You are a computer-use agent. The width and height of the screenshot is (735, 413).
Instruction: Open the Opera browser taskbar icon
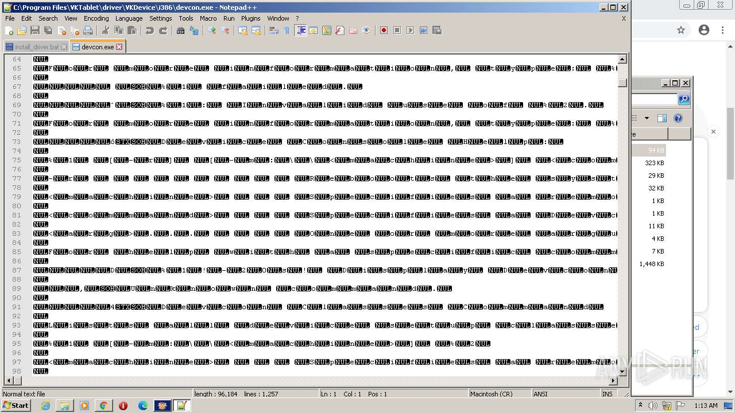[x=123, y=406]
